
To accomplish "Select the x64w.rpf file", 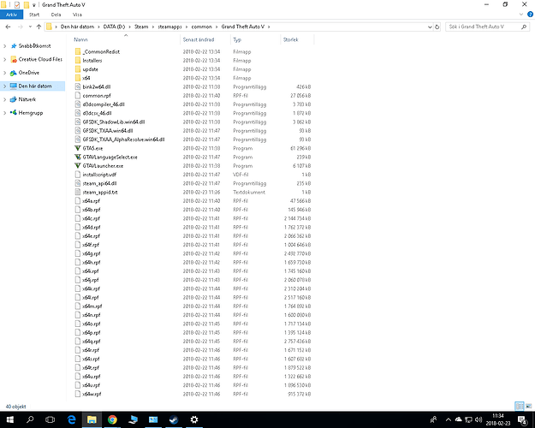I will pos(92,394).
